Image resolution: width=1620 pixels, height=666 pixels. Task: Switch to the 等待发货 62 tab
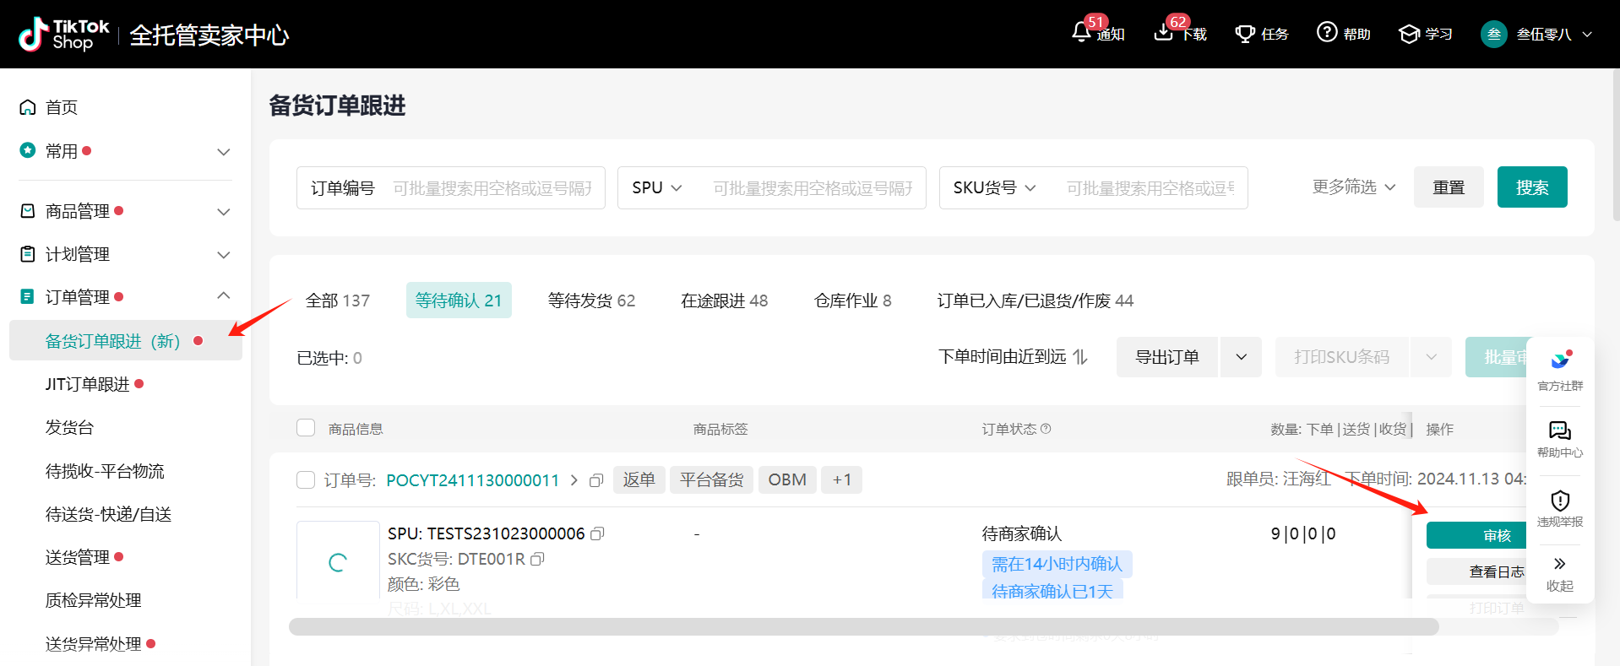[x=591, y=301]
